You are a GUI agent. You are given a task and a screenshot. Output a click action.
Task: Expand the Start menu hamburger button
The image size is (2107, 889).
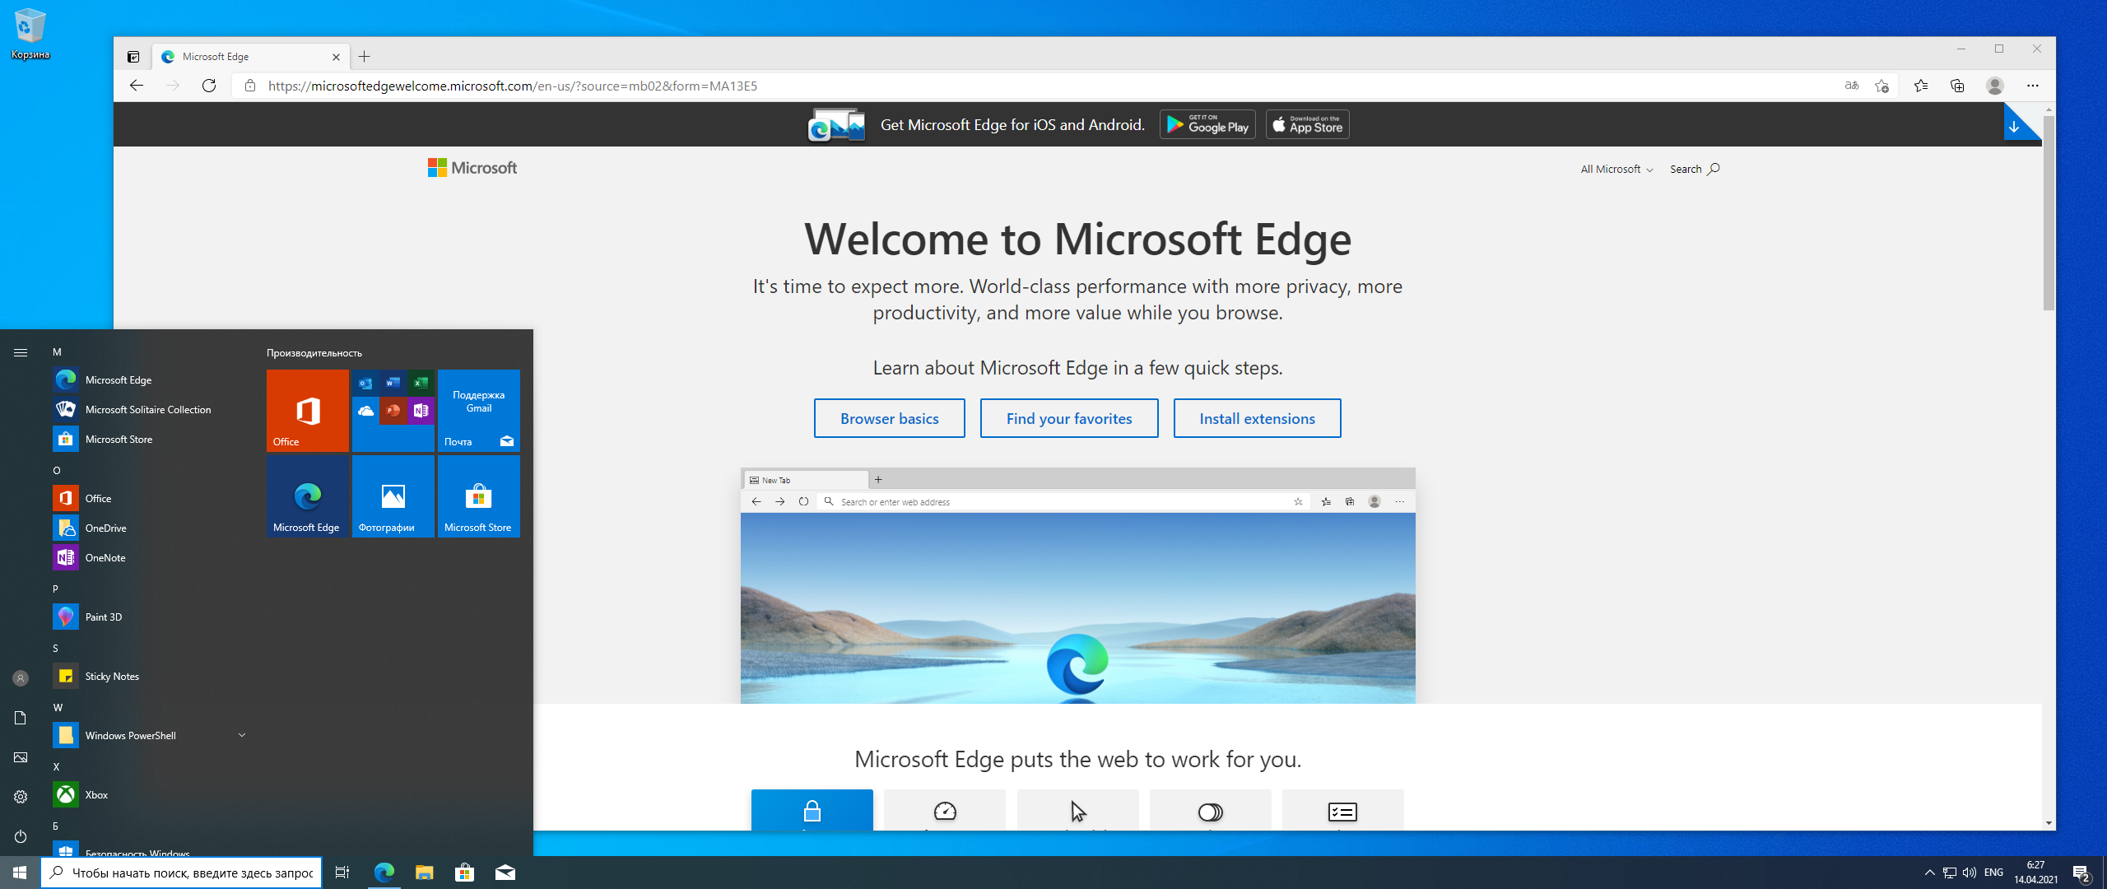tap(21, 352)
